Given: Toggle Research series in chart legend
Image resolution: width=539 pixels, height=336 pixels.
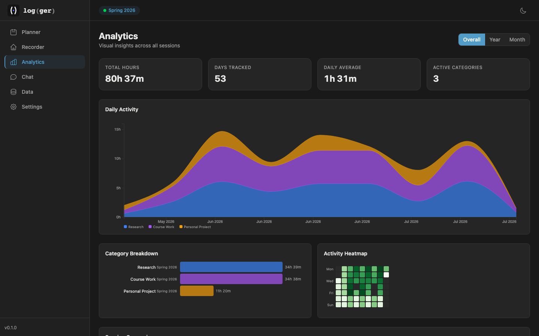Looking at the screenshot, I should 134,227.
